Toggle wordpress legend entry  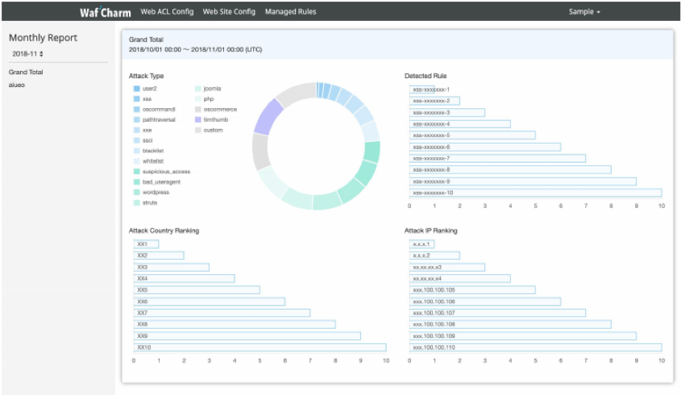tap(152, 192)
